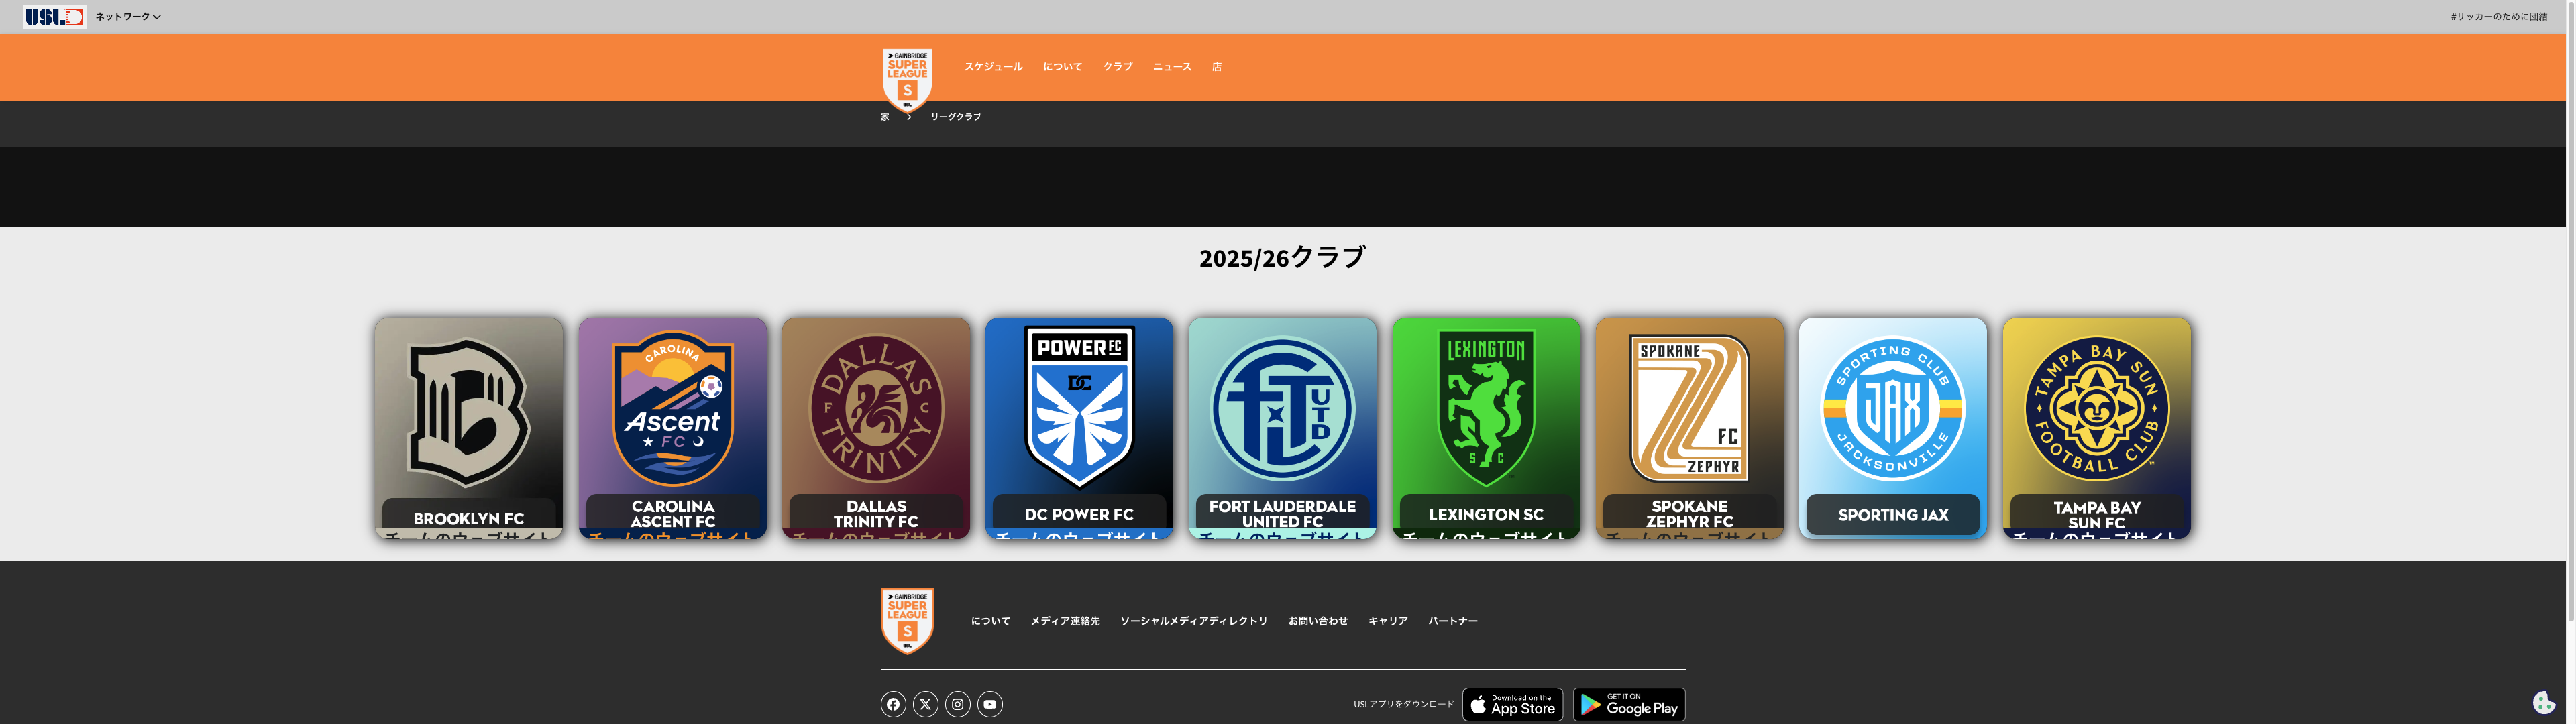2576x724 pixels.
Task: Click the USL logo in the top bar
Action: [x=54, y=17]
